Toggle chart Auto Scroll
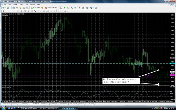The height and width of the screenshot is (110, 176). 79,8
